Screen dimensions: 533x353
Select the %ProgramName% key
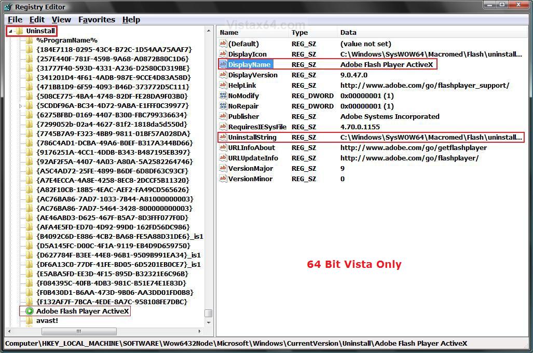(66, 40)
